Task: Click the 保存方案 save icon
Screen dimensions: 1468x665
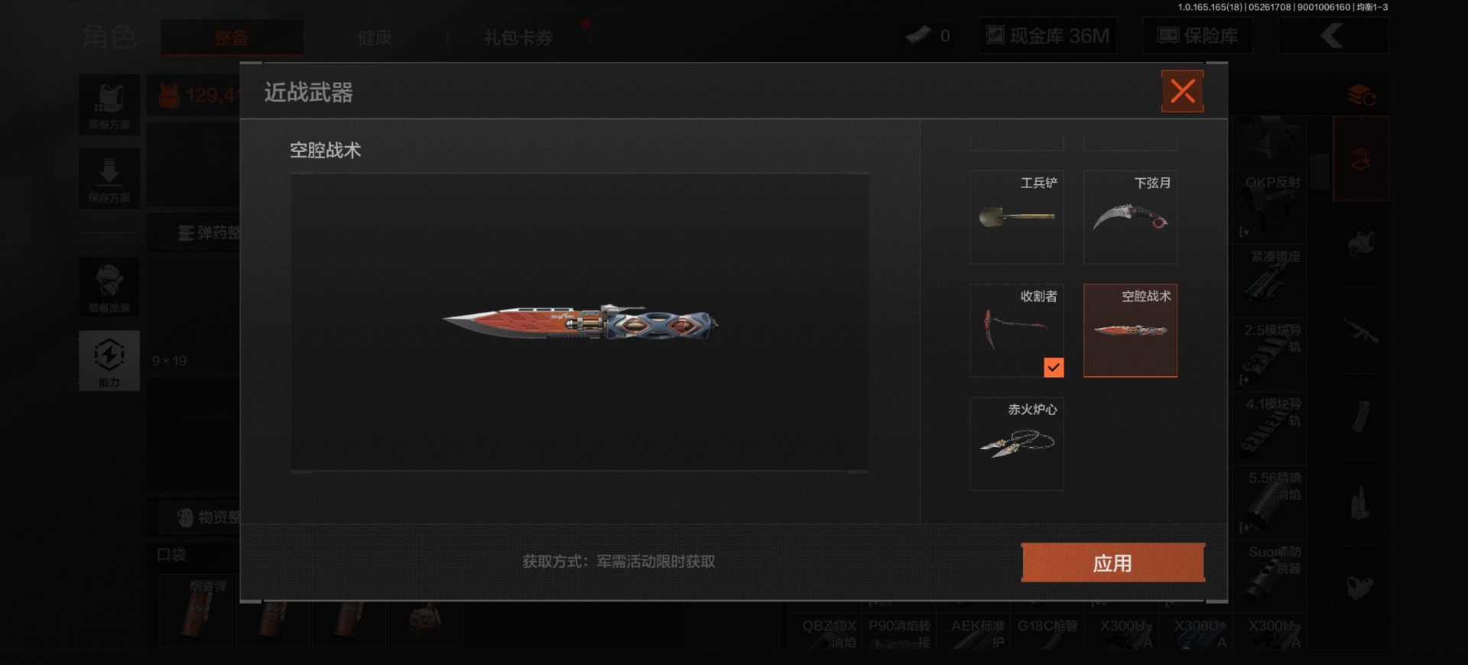Action: coord(109,178)
